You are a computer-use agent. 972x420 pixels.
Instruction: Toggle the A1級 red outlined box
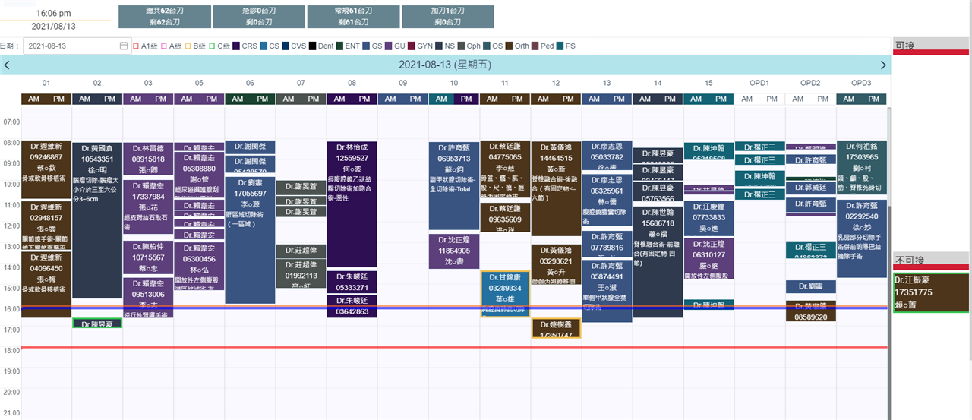136,46
